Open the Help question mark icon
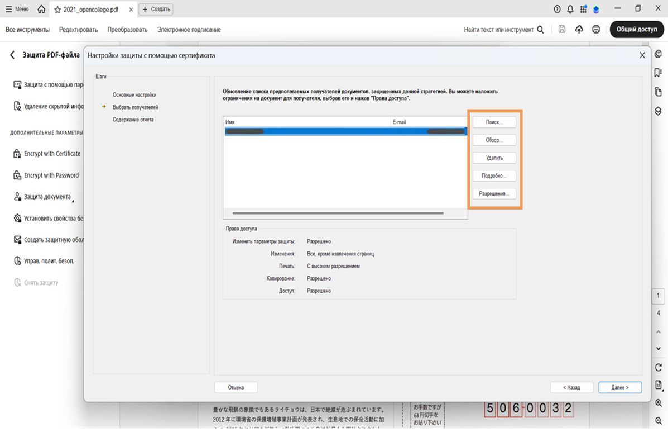668x432 pixels. tap(557, 9)
